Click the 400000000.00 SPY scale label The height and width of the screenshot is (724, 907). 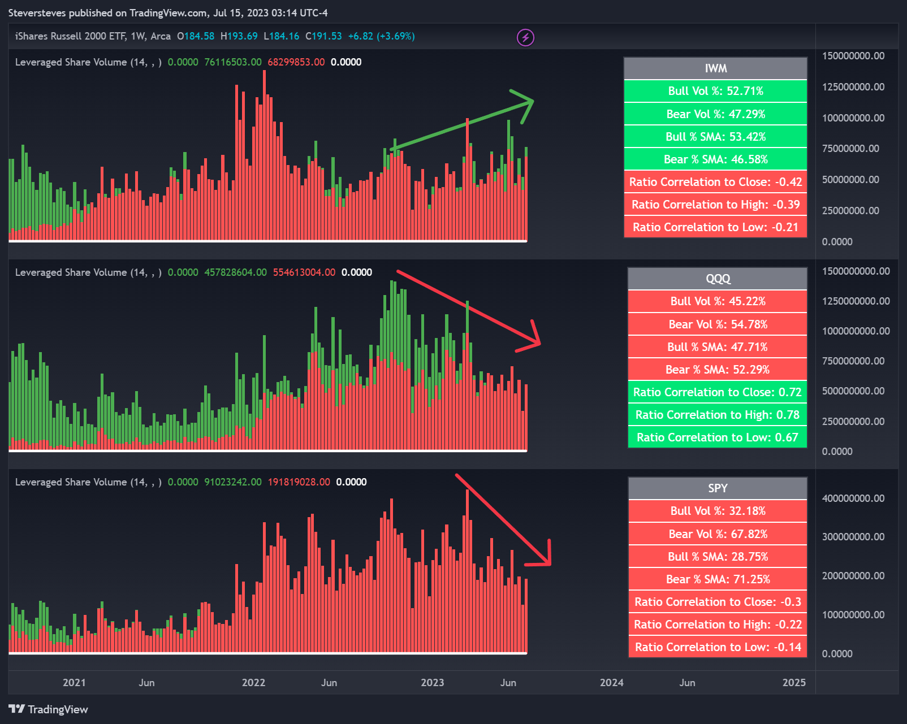pyautogui.click(x=853, y=498)
